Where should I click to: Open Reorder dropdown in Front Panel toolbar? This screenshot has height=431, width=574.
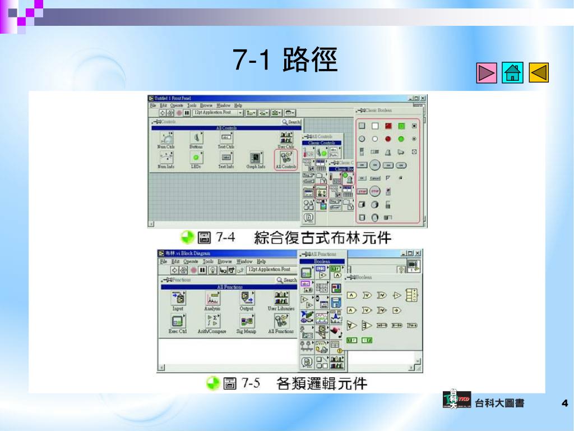pyautogui.click(x=290, y=113)
